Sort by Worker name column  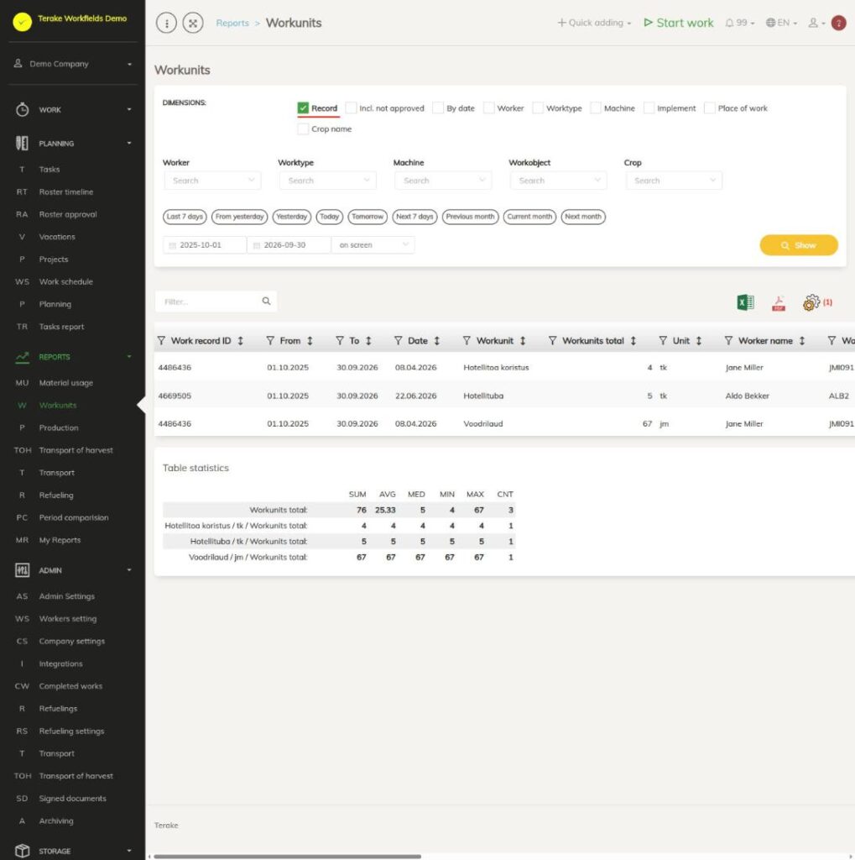point(802,341)
